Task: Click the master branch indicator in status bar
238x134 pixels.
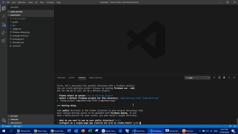Action: 7,126
